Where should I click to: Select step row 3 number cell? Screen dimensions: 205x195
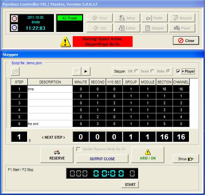[19, 103]
